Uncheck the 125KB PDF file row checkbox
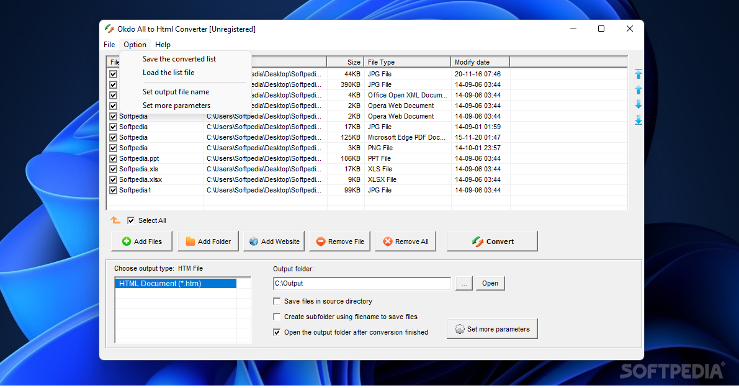739x388 pixels. tap(113, 137)
